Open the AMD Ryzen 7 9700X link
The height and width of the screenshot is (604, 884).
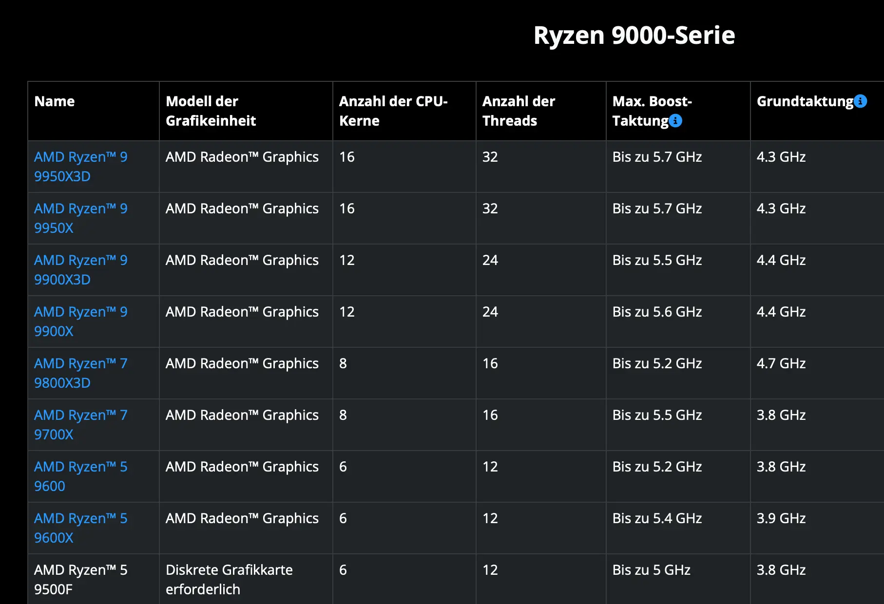point(80,424)
